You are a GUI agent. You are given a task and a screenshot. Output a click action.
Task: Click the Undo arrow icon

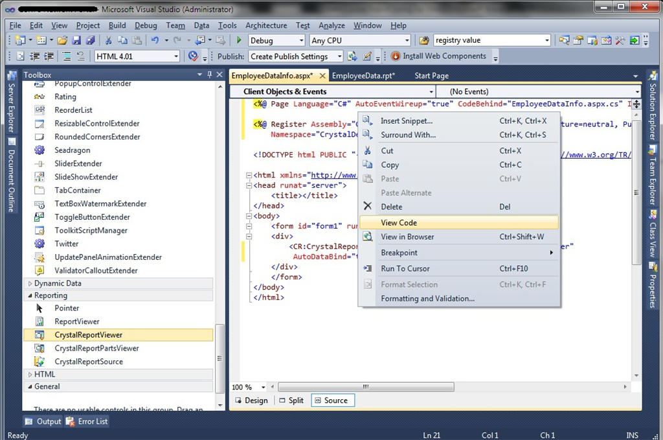point(155,41)
